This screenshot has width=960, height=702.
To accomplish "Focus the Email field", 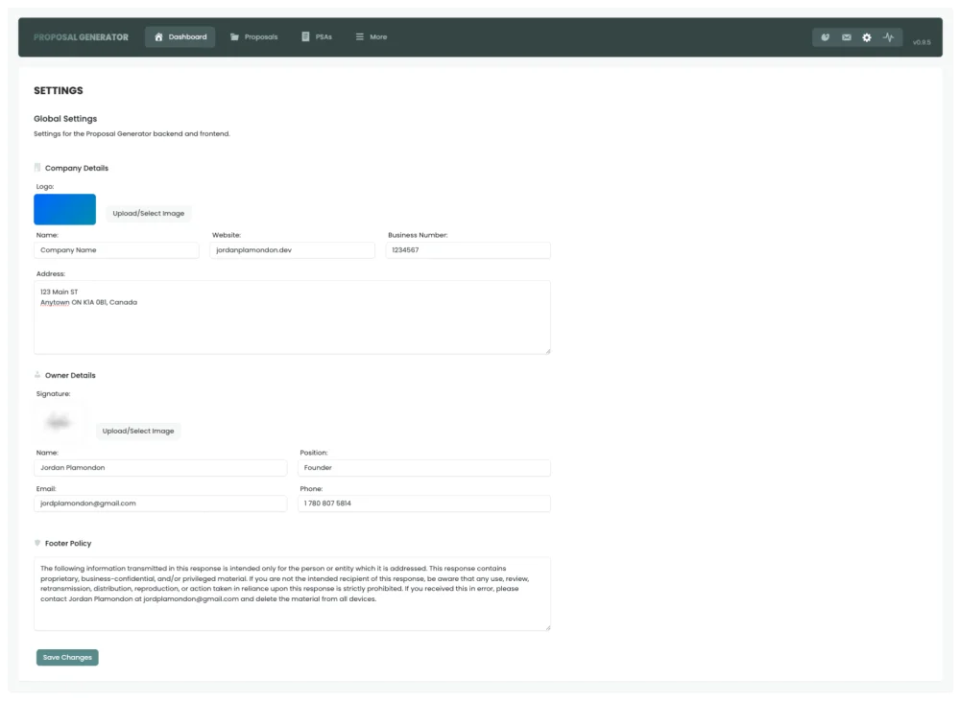I will click(160, 503).
